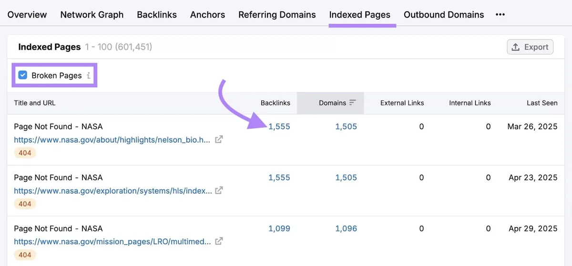The height and width of the screenshot is (266, 572).
Task: Sort by the Last Seen column header
Action: tap(542, 103)
